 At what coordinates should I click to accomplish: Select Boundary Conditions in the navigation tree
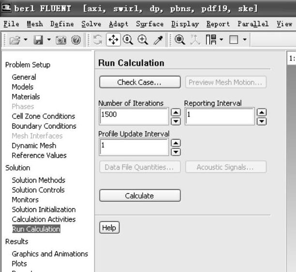[x=44, y=126]
